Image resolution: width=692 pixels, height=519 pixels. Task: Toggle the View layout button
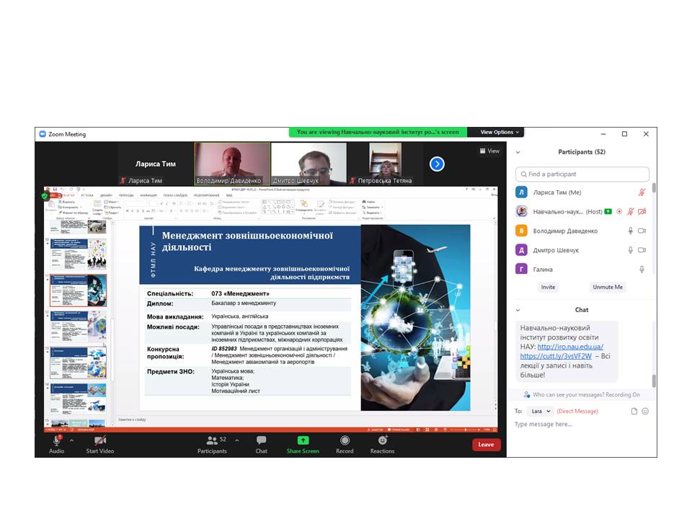(x=489, y=151)
